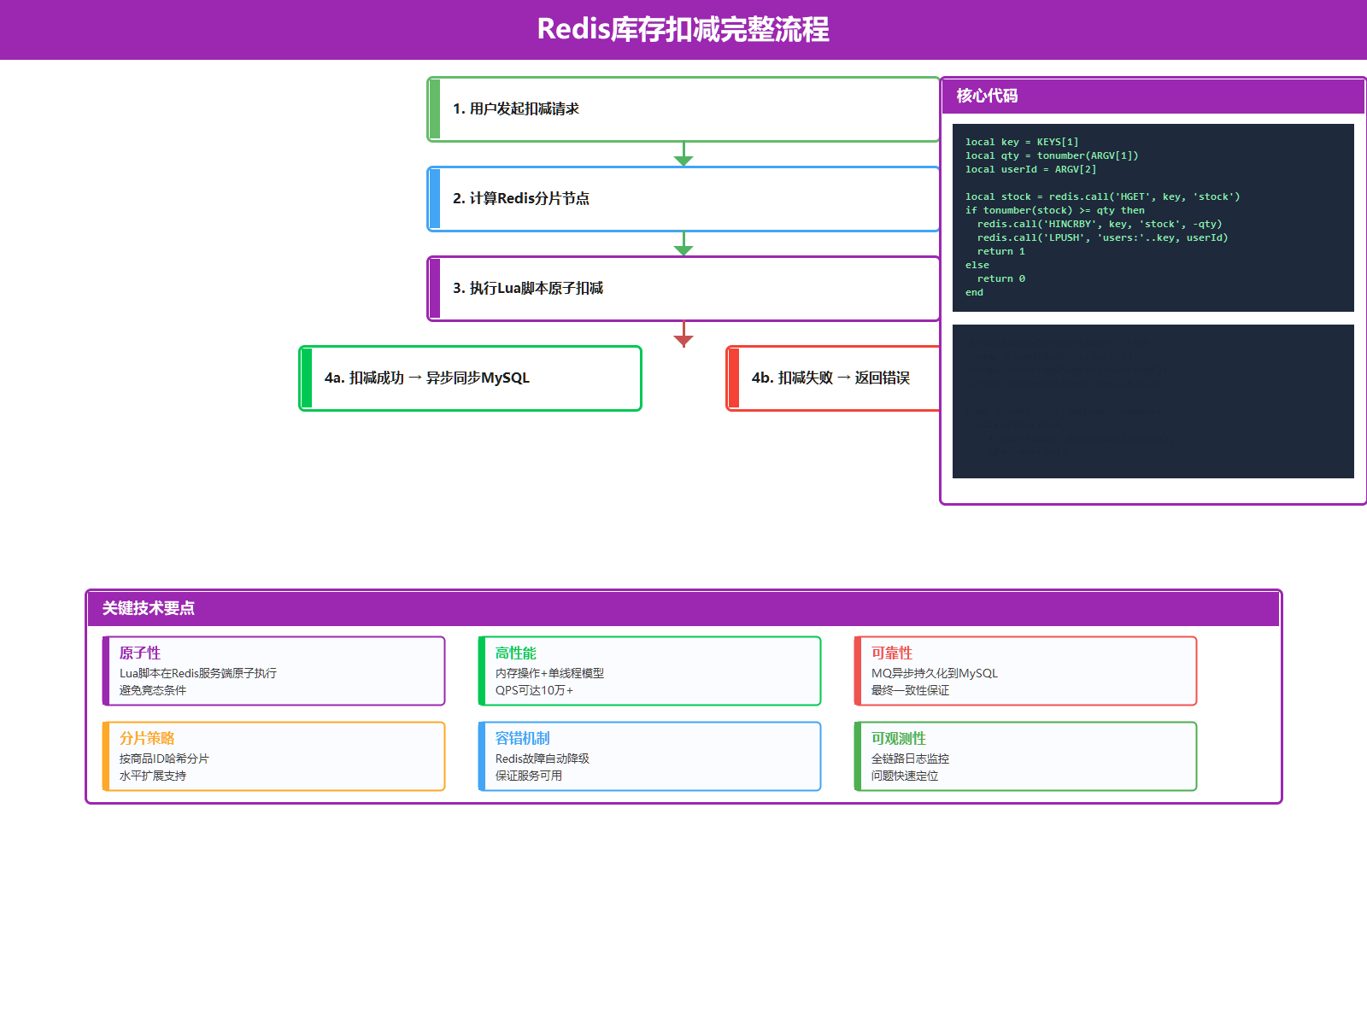
Task: Open the 分片策略 card
Action: point(273,757)
